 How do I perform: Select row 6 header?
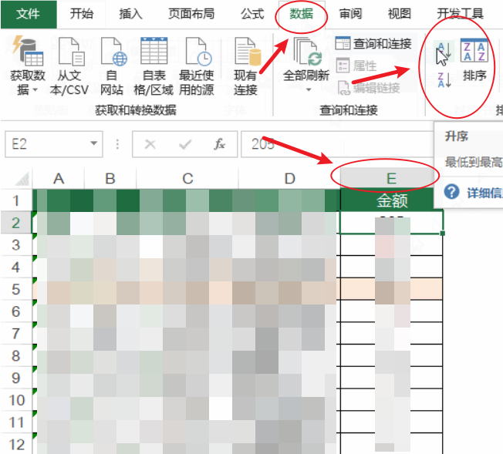[x=15, y=311]
